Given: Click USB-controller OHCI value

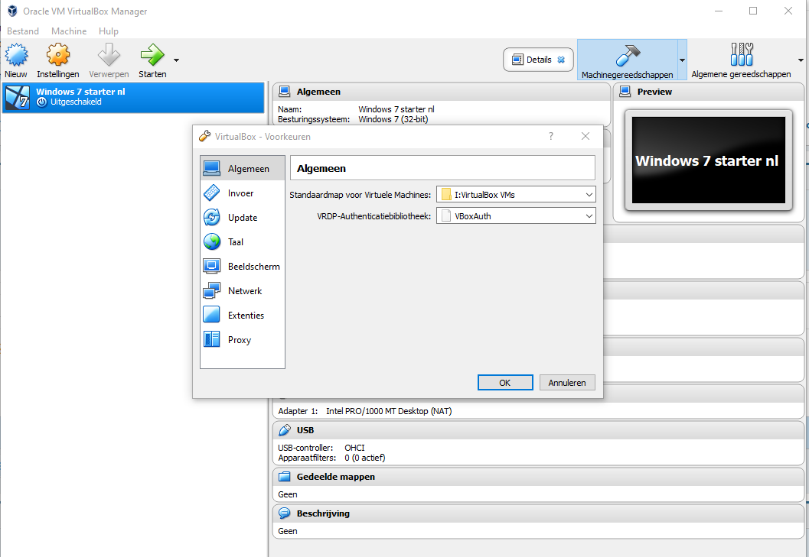Looking at the screenshot, I should coord(354,448).
